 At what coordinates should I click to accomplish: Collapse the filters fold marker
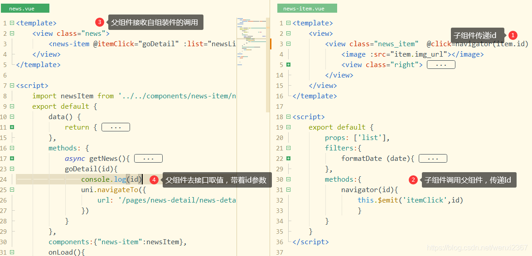tap(288, 148)
